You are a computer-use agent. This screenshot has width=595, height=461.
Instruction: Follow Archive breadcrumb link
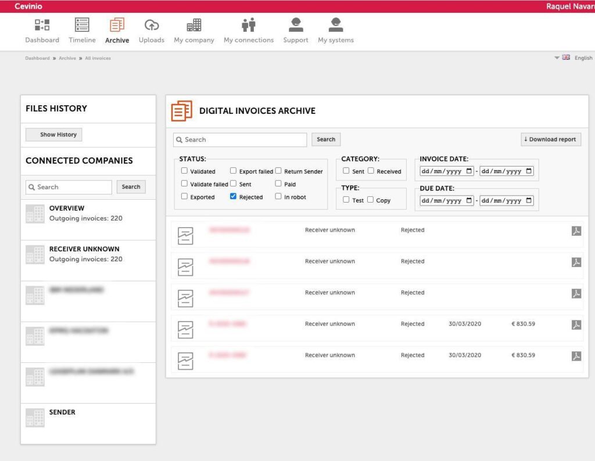67,58
